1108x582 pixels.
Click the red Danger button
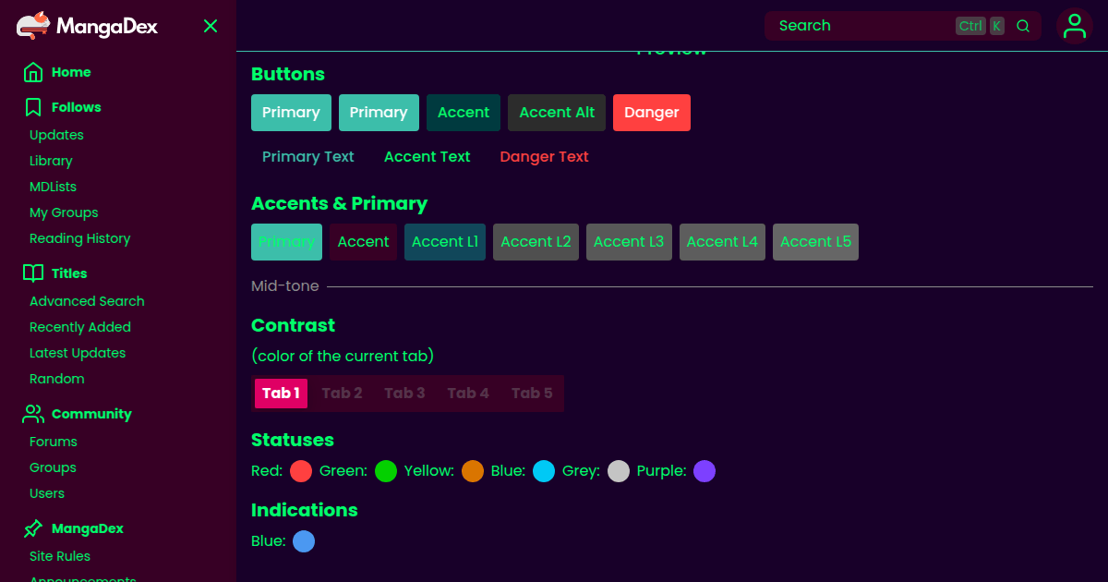tap(652, 113)
